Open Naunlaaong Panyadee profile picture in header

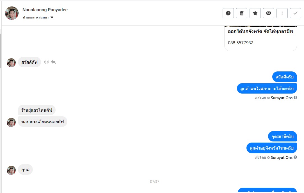click(12, 13)
